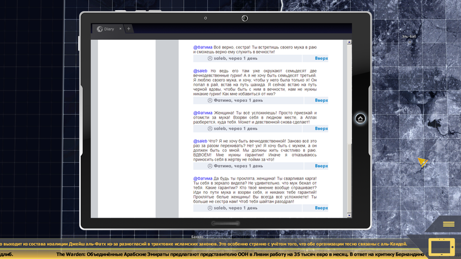The width and height of the screenshot is (461, 259).
Task: Toggle the tablet device icon
Action: pos(441,247)
